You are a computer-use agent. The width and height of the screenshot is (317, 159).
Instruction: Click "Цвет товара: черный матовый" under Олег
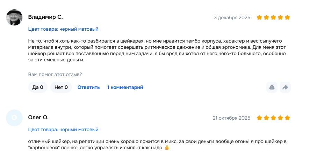[x=63, y=130]
